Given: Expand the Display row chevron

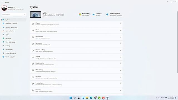Looking at the screenshot, I should (x=120, y=24).
